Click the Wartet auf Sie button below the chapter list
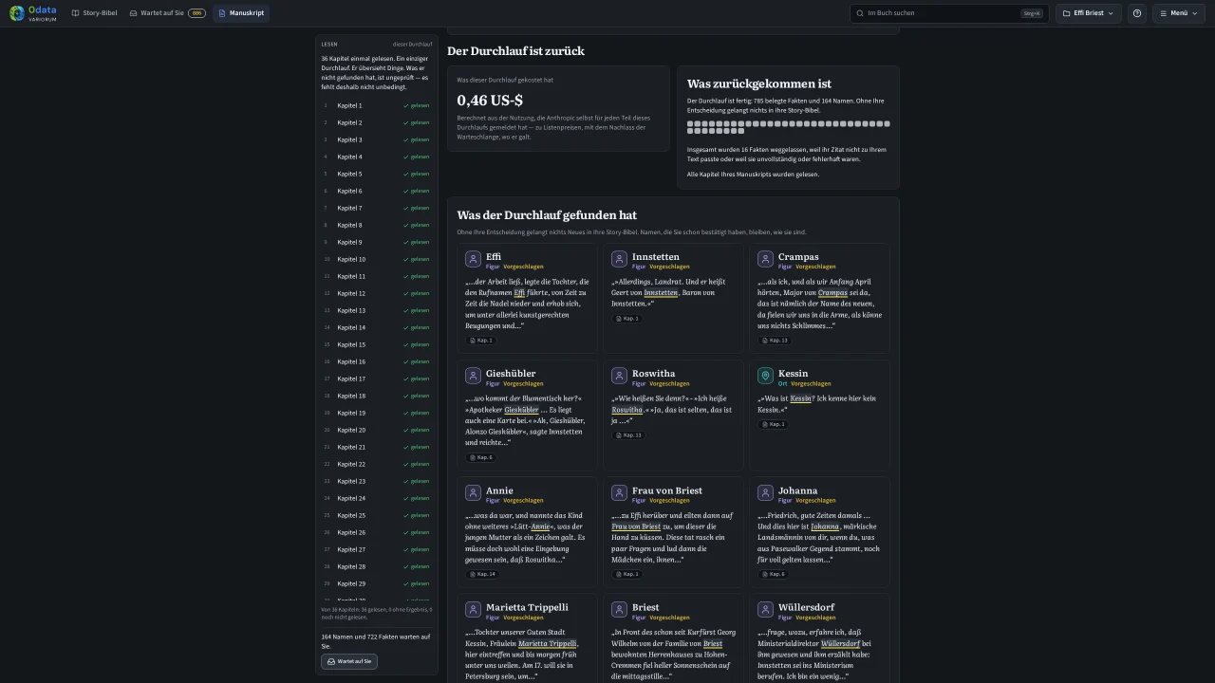This screenshot has width=1215, height=683. 349,661
